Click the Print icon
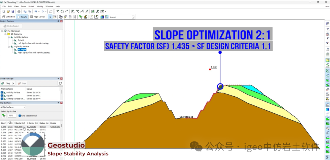Screen dimensions: 330x160 pyautogui.click(x=19, y=11)
